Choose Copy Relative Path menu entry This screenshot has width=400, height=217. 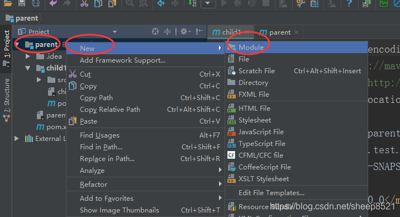pyautogui.click(x=145, y=110)
